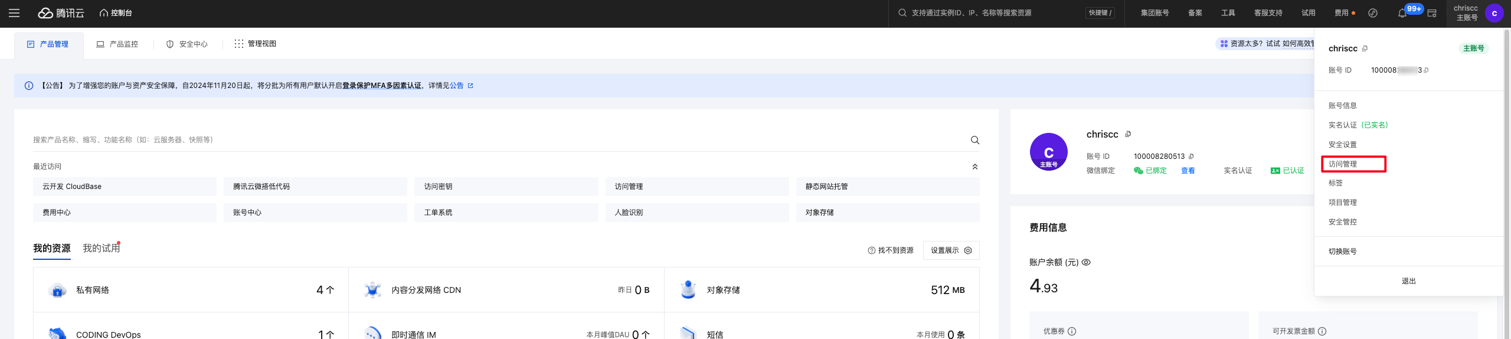Open the 备案 menu

pos(1195,13)
